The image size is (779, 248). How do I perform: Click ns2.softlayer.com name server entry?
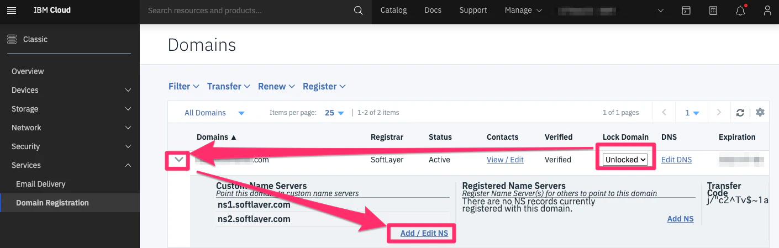[254, 219]
